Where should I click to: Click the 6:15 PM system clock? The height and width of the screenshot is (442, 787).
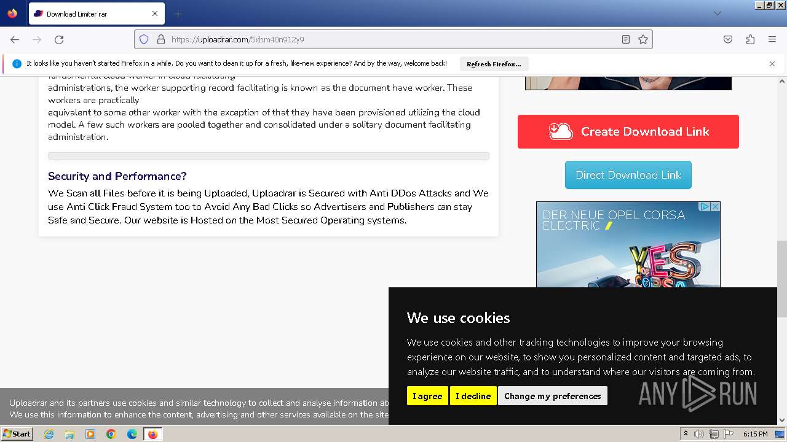coord(755,434)
